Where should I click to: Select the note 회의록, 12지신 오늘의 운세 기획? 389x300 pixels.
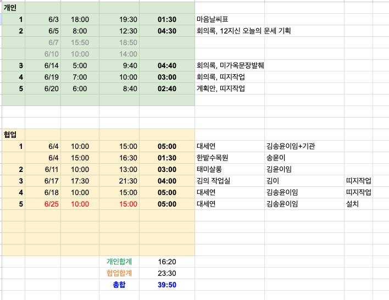(243, 31)
